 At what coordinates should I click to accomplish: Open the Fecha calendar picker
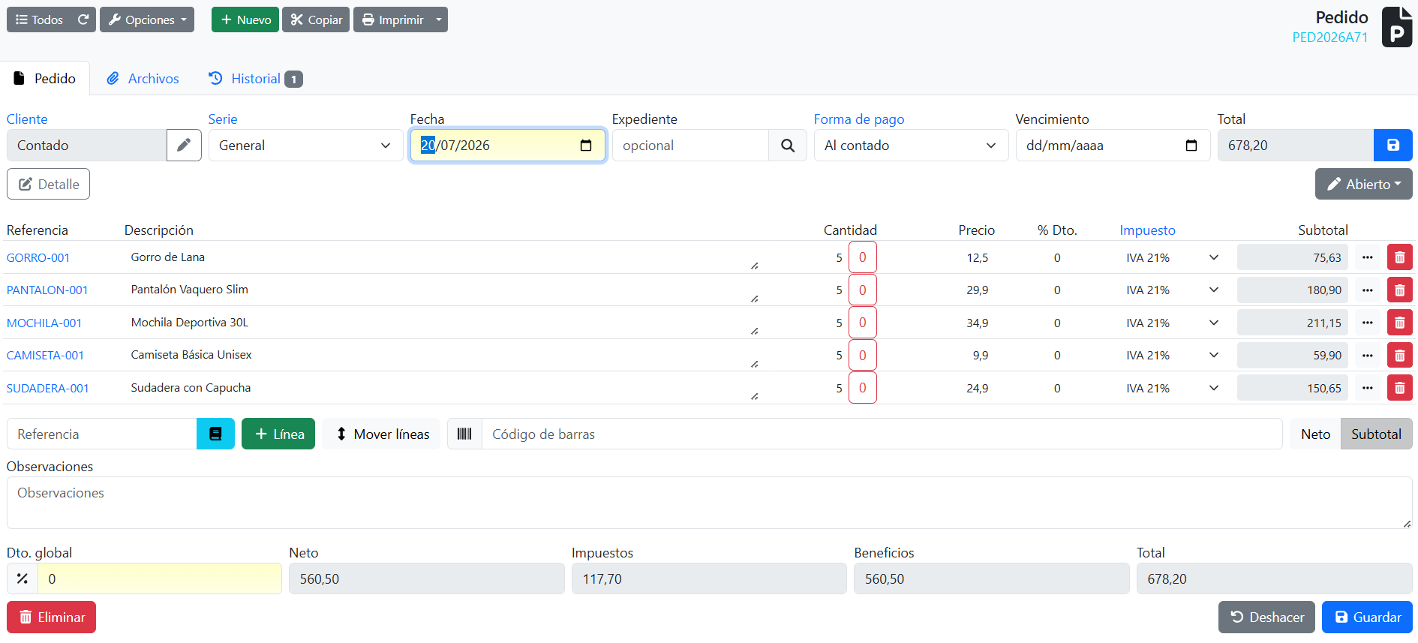(x=586, y=146)
